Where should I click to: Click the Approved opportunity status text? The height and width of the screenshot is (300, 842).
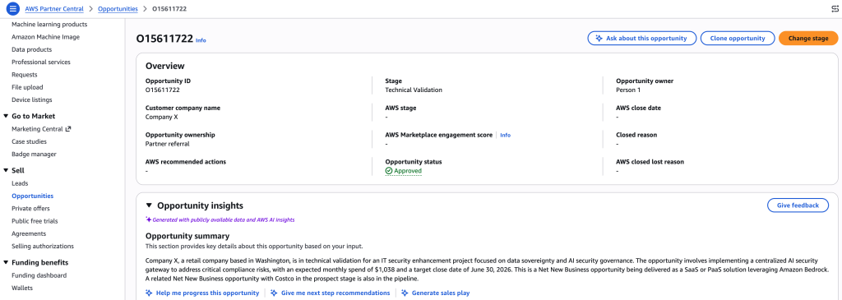[408, 171]
